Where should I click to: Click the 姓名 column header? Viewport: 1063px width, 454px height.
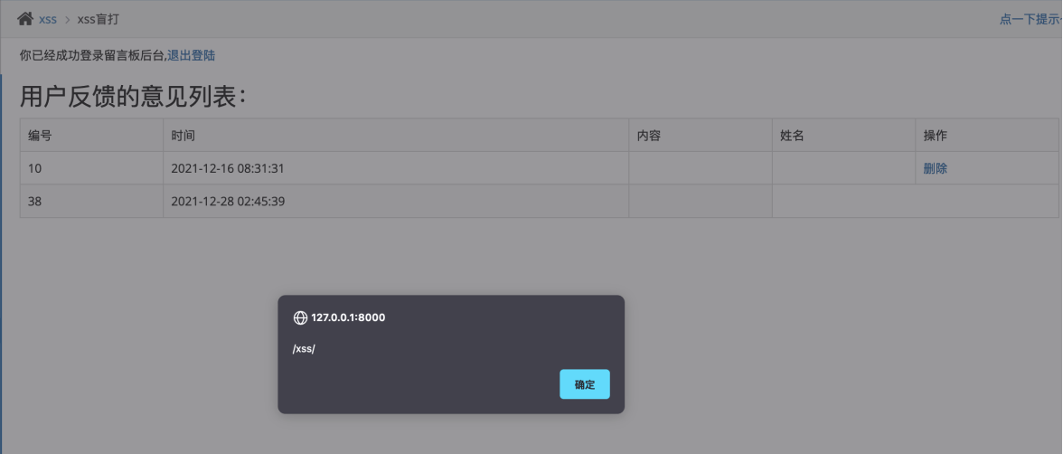pos(843,135)
